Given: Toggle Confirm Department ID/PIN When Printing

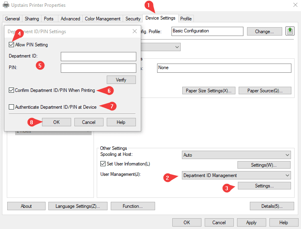Looking at the screenshot, I should tap(11, 90).
